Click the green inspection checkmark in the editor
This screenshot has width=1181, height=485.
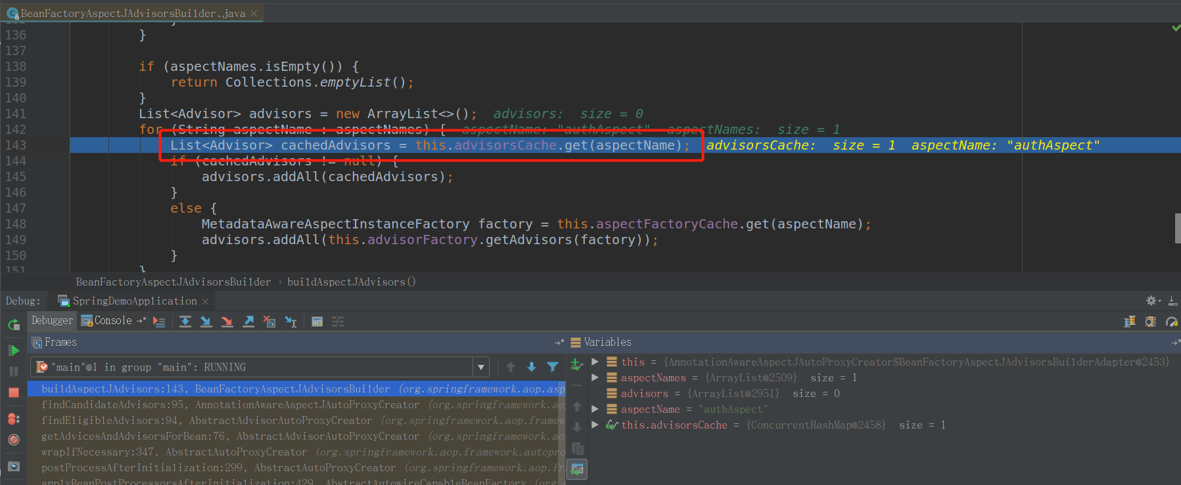(x=1176, y=28)
